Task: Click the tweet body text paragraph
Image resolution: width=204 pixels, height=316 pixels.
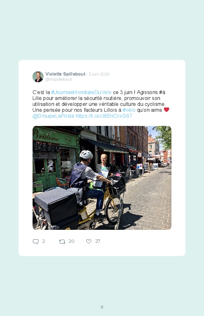Action: tap(101, 104)
